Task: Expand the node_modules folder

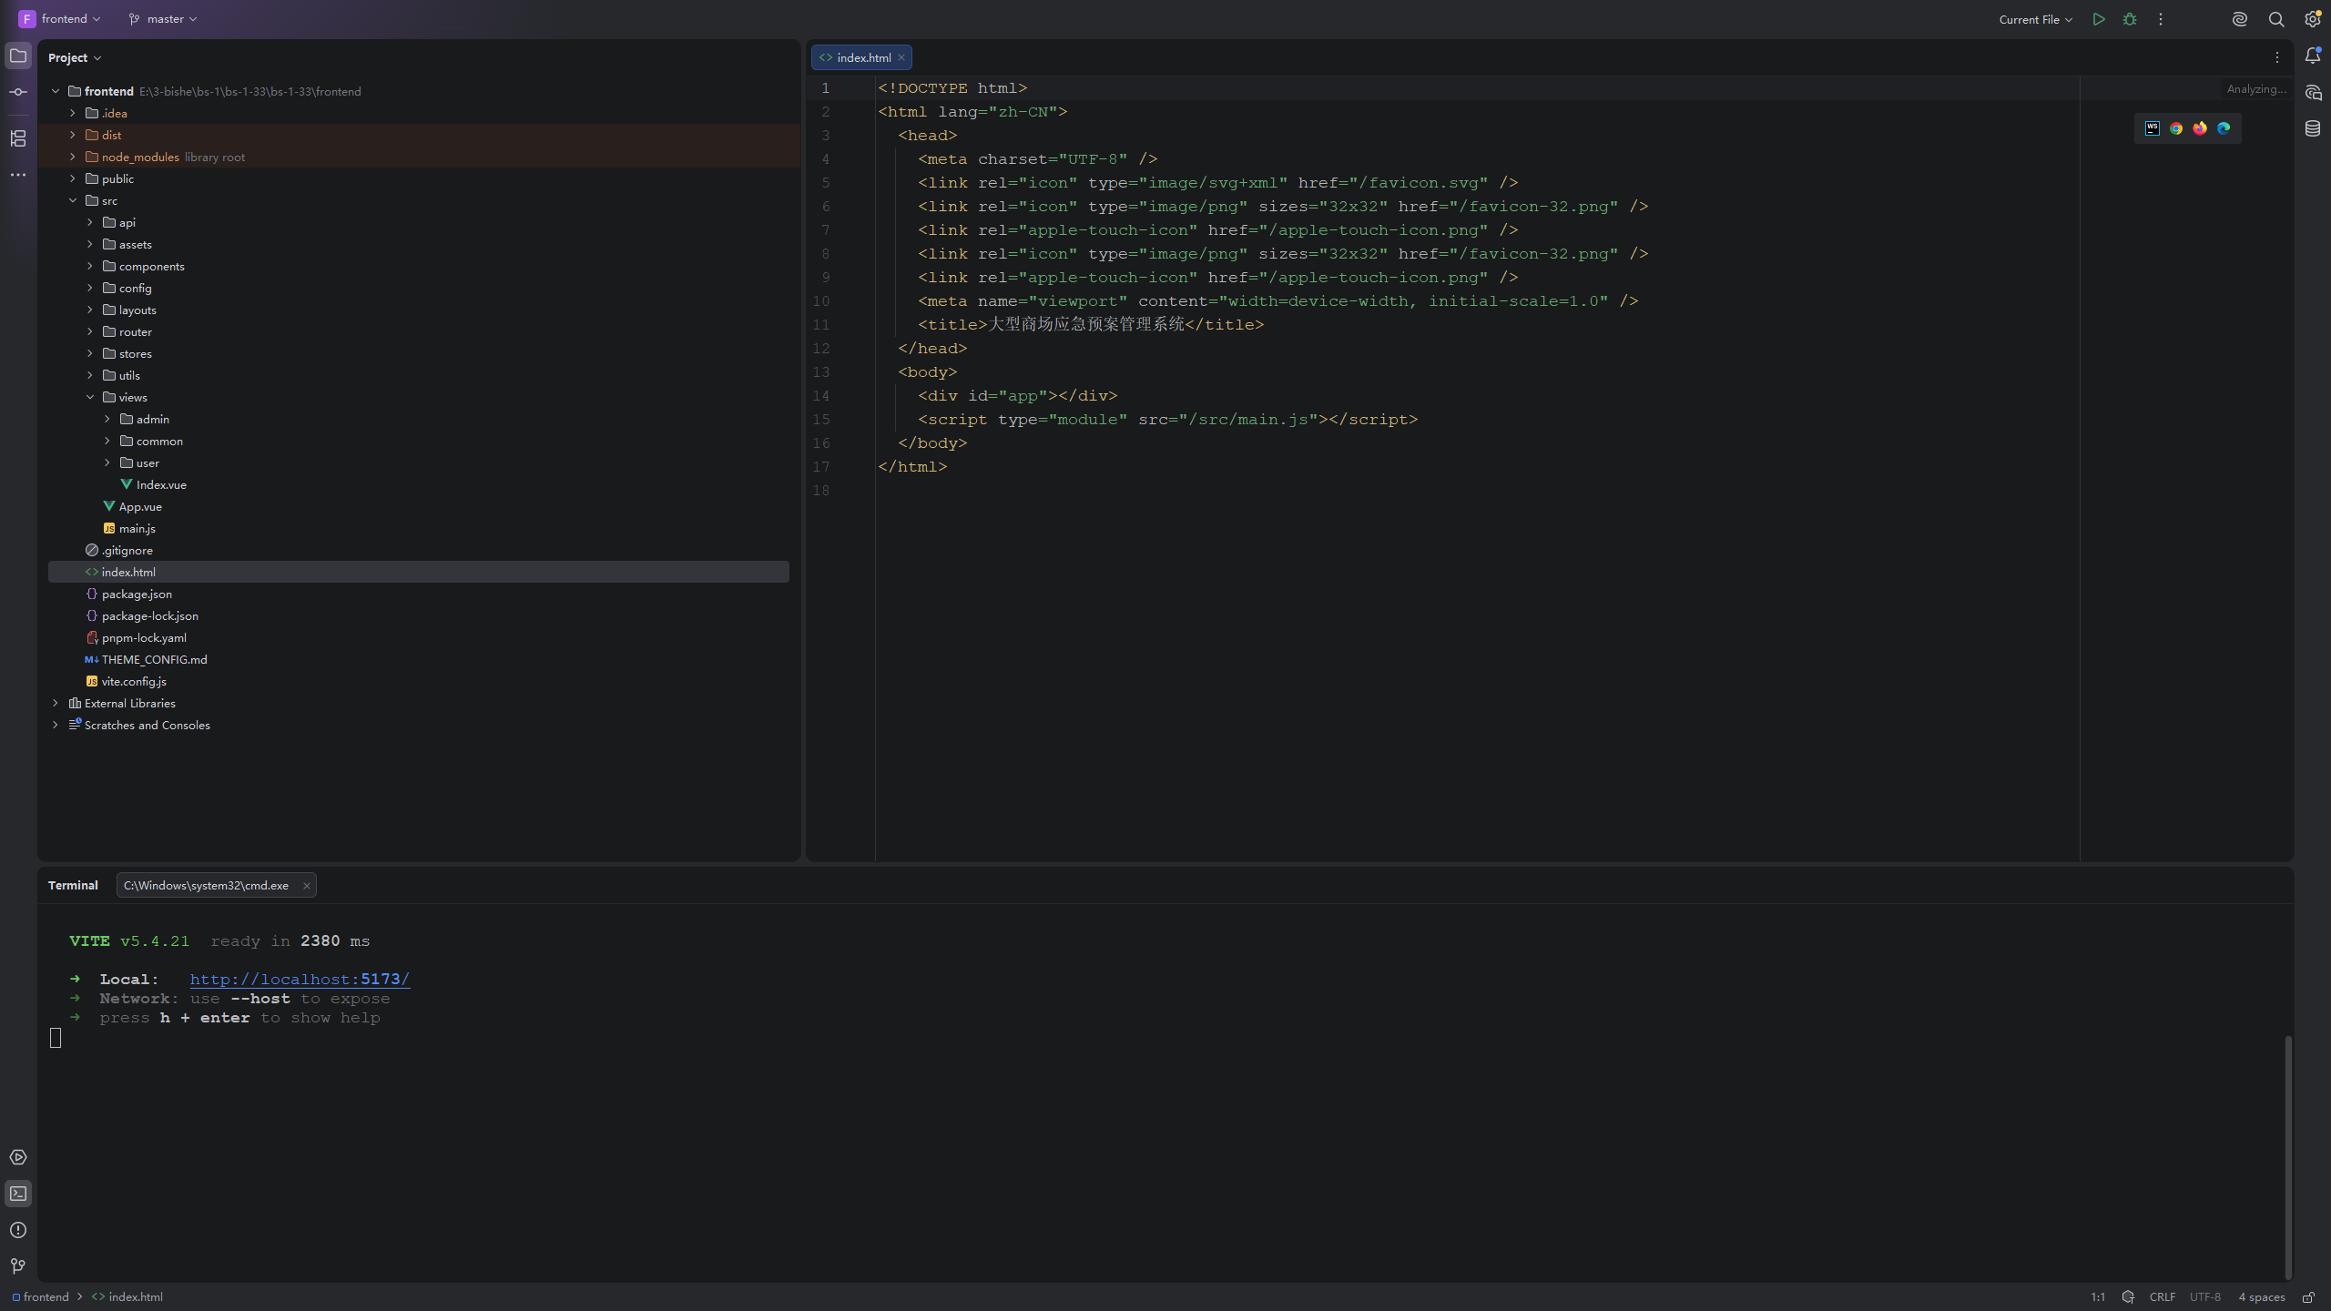Action: (73, 157)
